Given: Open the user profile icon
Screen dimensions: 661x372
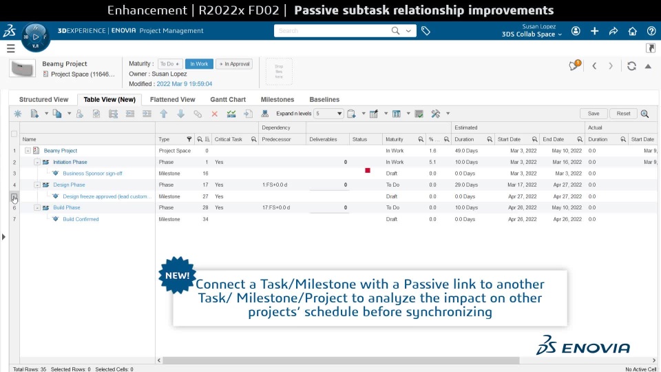Looking at the screenshot, I should (x=576, y=31).
